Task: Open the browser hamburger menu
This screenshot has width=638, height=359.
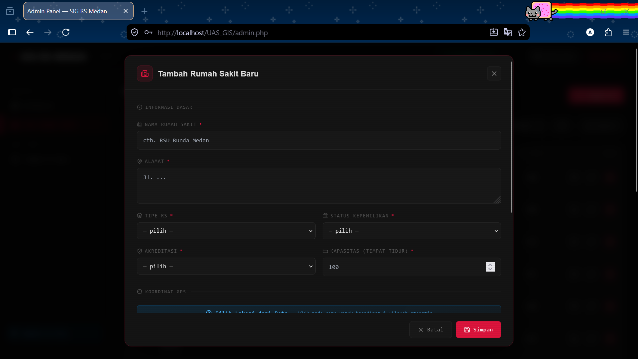Action: click(626, 32)
